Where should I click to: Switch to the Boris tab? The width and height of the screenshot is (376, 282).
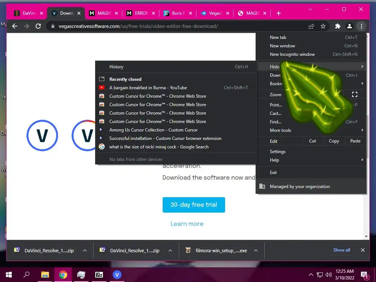178,13
